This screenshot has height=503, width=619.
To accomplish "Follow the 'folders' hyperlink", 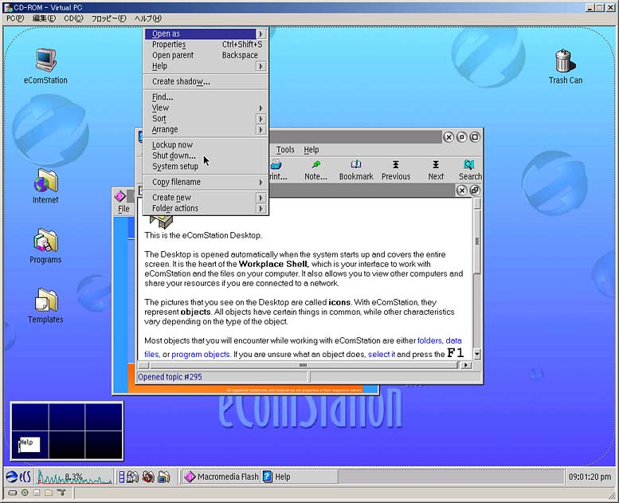I will (430, 340).
